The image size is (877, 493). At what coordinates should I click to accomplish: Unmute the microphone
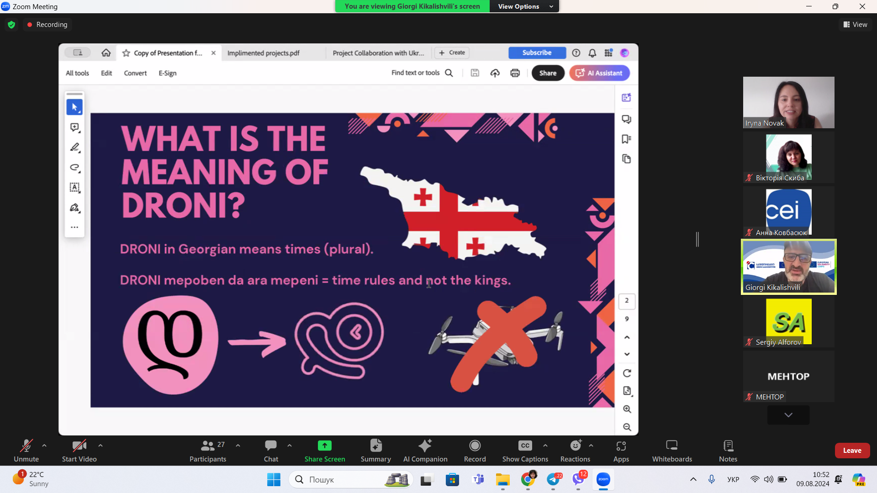tap(26, 450)
